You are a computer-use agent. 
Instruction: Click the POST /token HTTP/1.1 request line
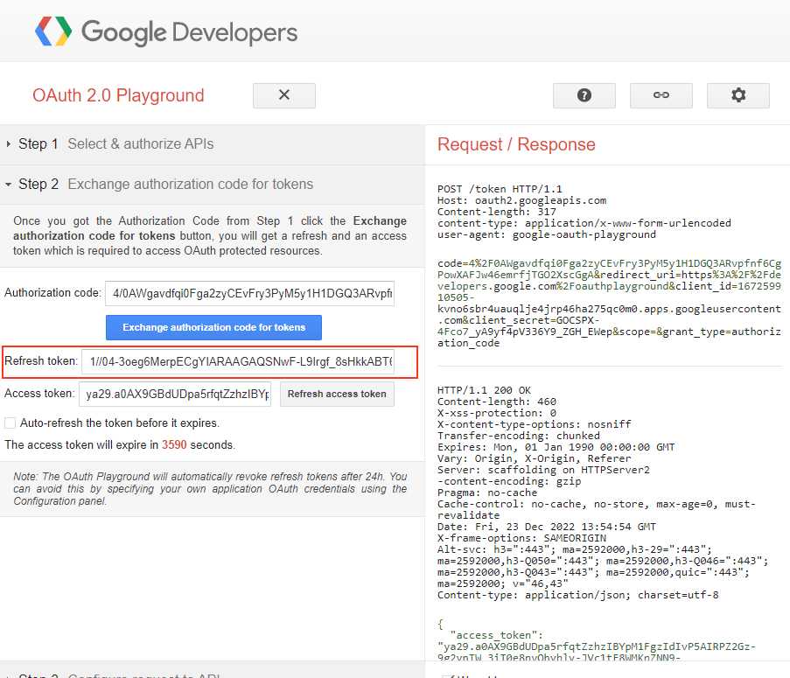pos(500,189)
